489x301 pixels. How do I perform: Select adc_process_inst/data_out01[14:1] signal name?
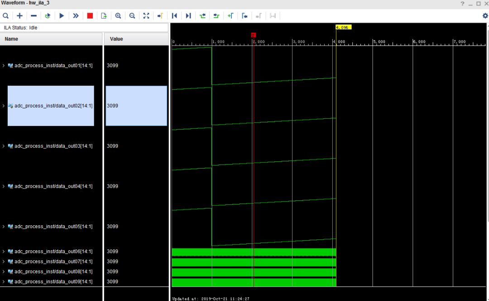click(x=53, y=66)
